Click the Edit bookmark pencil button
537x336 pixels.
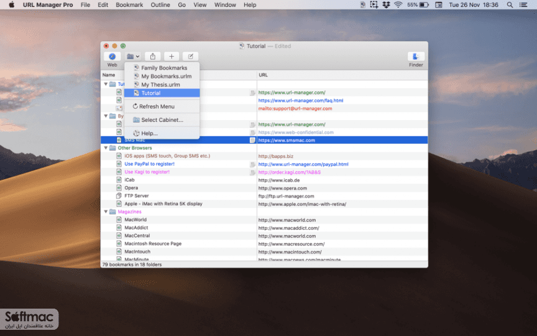pos(190,57)
